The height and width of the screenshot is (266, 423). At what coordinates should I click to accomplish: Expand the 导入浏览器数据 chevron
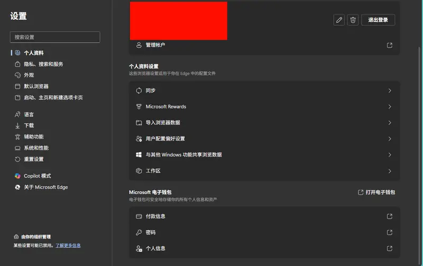(x=390, y=123)
